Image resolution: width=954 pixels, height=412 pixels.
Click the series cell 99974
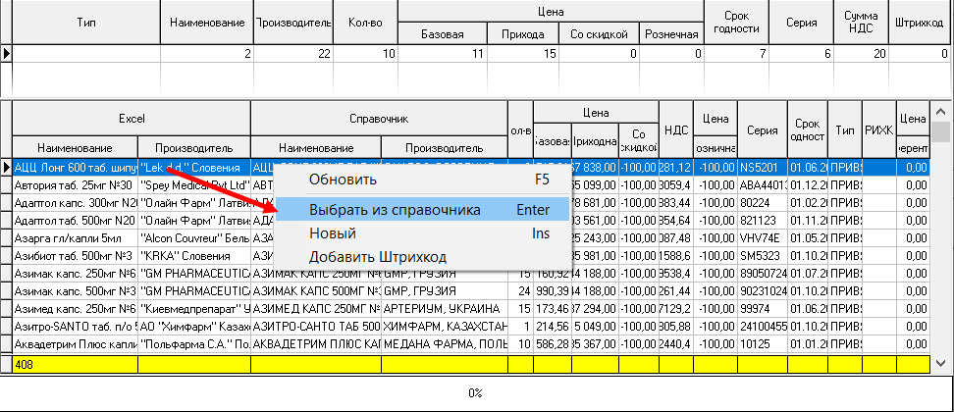pos(763,309)
